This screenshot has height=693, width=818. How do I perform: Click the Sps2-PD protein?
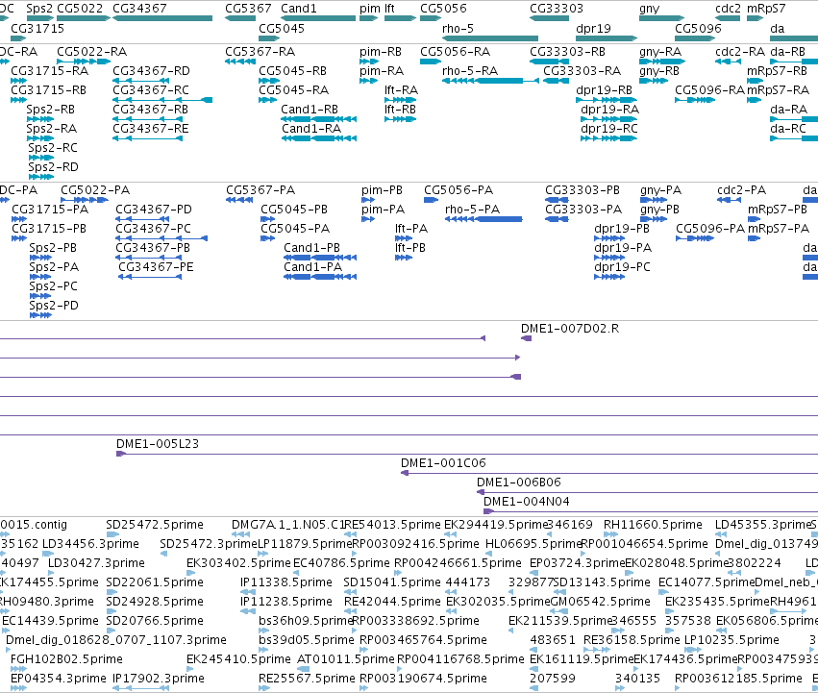[x=40, y=314]
